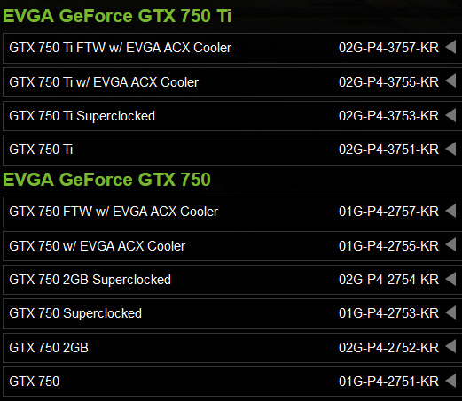Click arrow beside 01G-P4-2755-KR
The height and width of the screenshot is (401, 462).
(450, 245)
